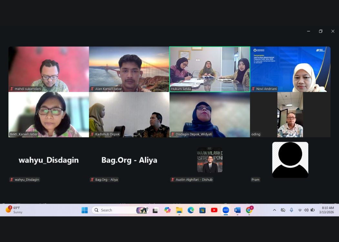Open File Explorer from the taskbar
The image size is (339, 242).
pyautogui.click(x=179, y=210)
